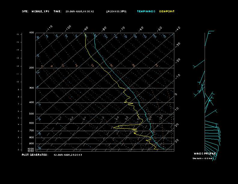Screen dimensions: 238x184
Task: Click the PLOT GENERATED: label
Action: (35, 155)
